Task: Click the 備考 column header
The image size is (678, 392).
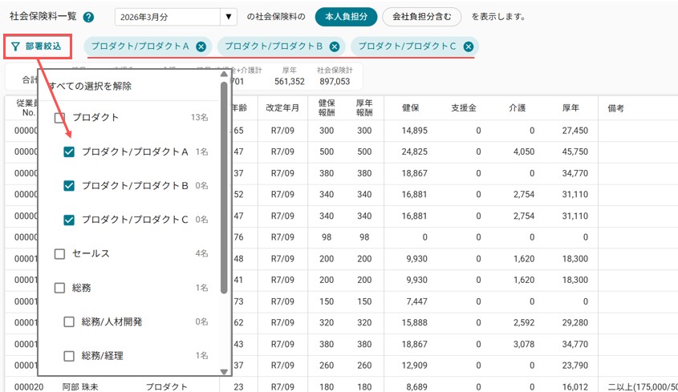Action: 615,108
